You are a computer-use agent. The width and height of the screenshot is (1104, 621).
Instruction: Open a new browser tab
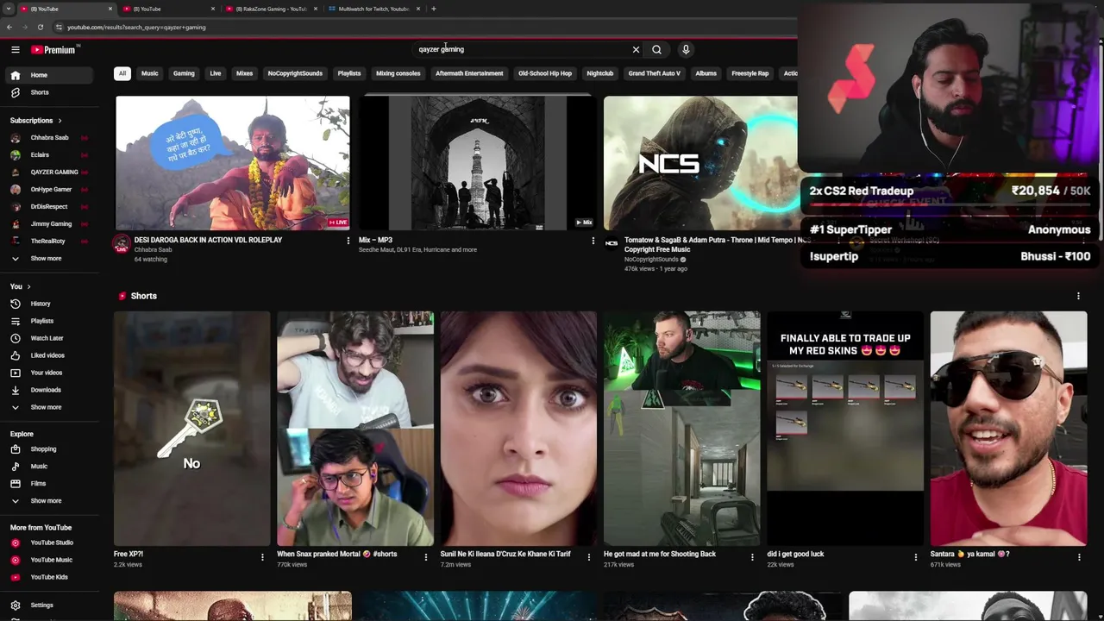pyautogui.click(x=434, y=9)
